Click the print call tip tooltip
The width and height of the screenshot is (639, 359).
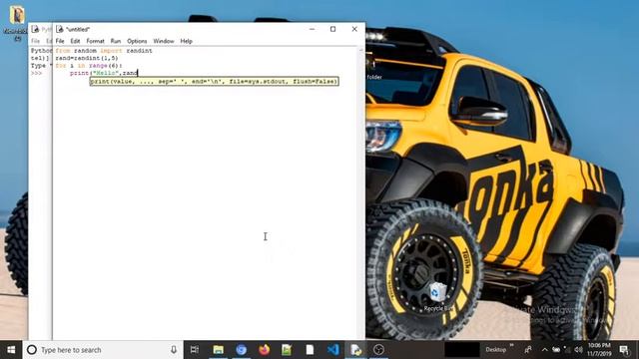tap(215, 82)
